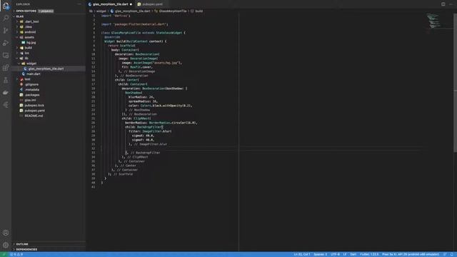This screenshot has width=457, height=257.
Task: Open the Explorer view in activity bar
Action: click(6, 6)
